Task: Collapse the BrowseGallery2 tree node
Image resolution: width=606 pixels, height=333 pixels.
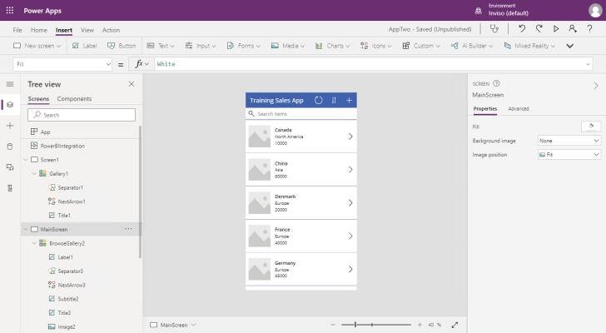Action: point(34,243)
